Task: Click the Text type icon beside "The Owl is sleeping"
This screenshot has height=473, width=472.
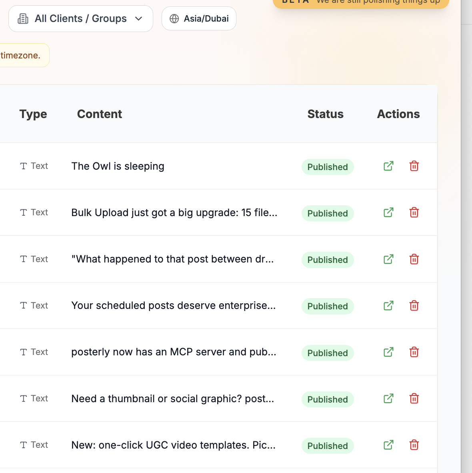Action: (24, 166)
